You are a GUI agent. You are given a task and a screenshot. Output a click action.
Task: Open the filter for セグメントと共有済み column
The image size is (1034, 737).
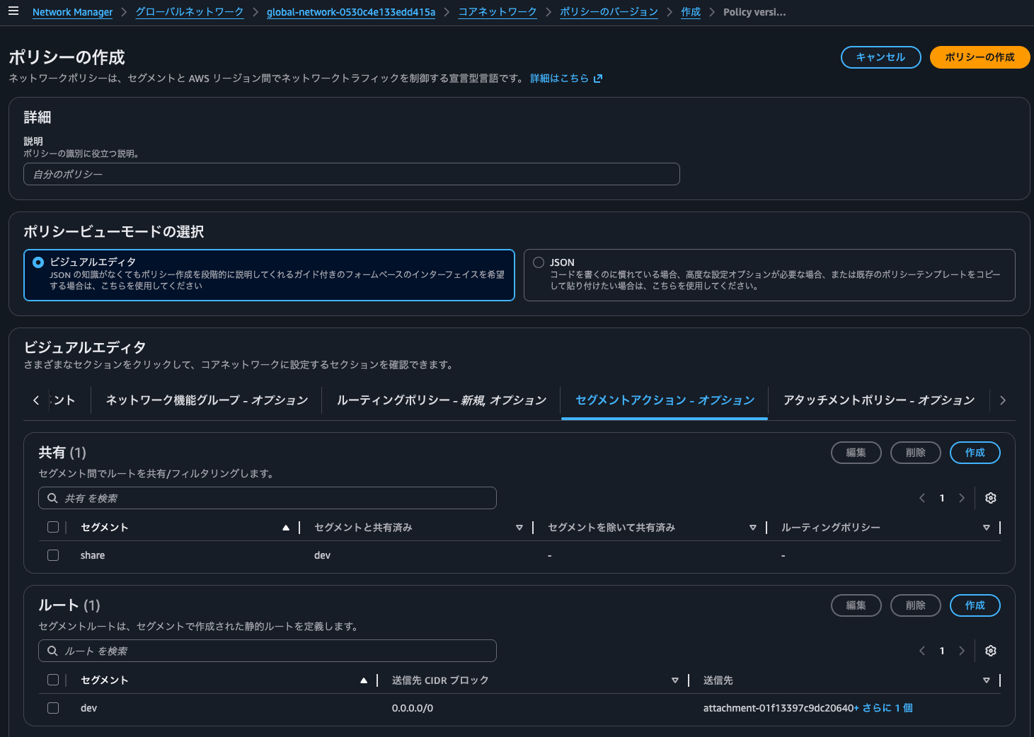(x=519, y=527)
